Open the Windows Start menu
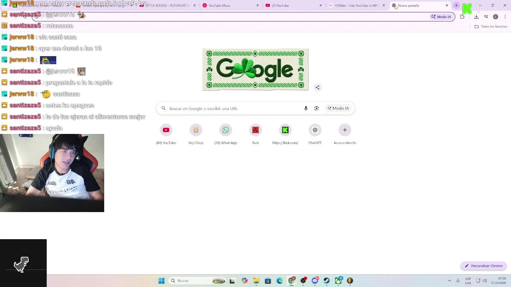 tap(161, 281)
